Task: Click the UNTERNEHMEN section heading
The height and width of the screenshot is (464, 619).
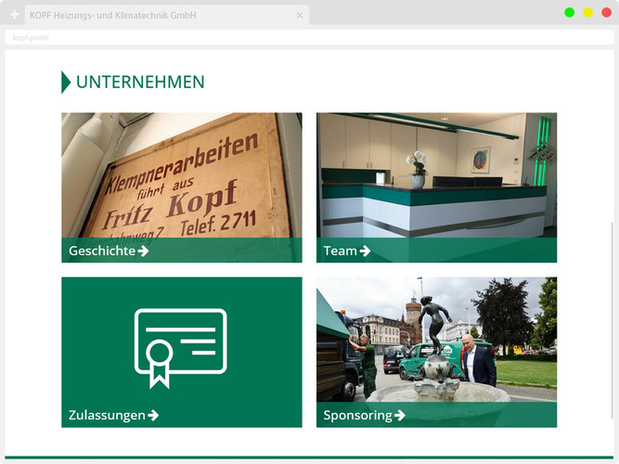Action: click(140, 83)
